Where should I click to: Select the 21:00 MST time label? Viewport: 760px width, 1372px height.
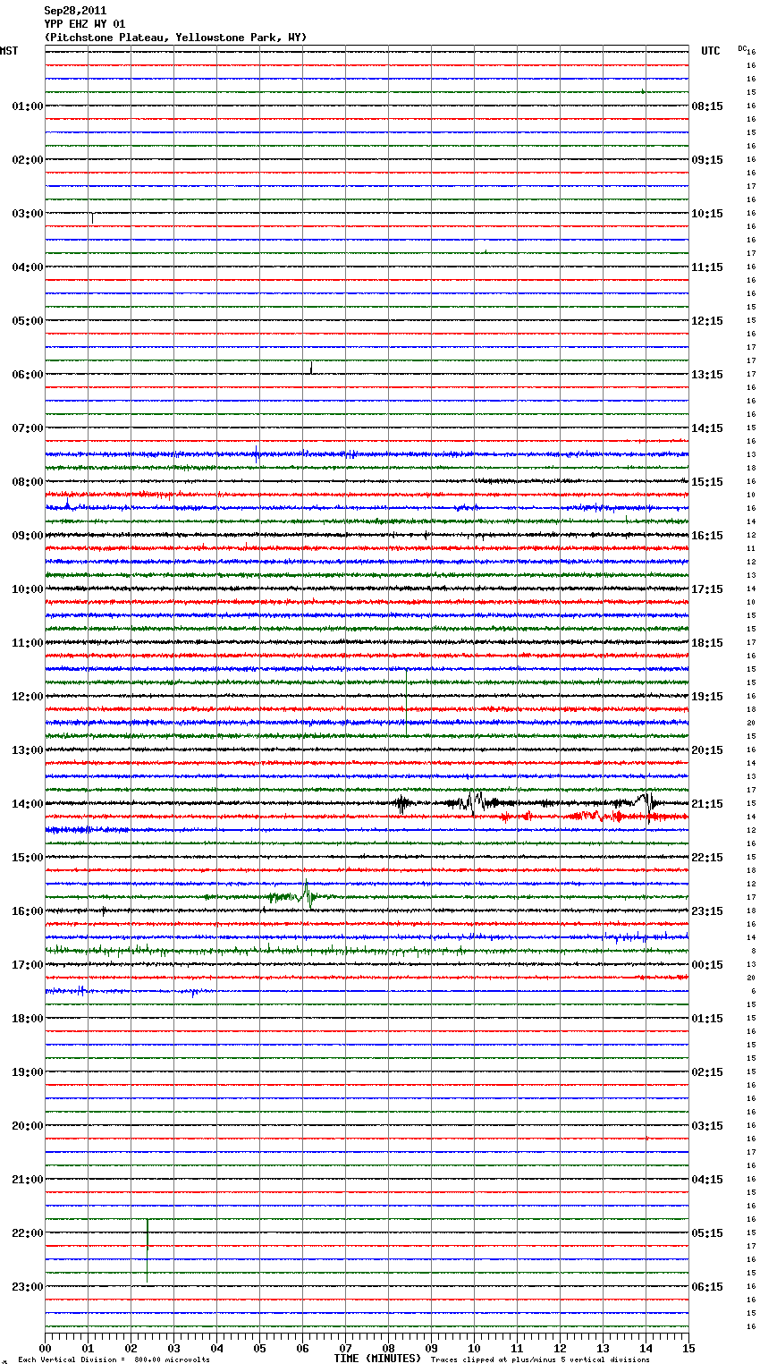[27, 1180]
